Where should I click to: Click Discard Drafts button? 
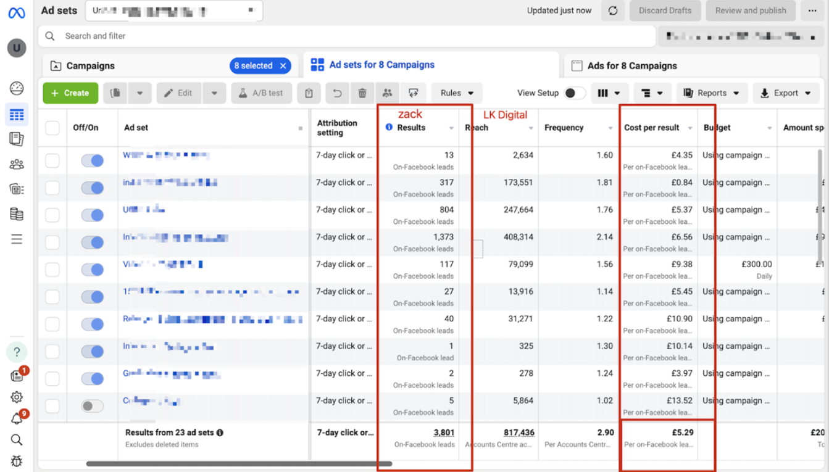(x=665, y=10)
